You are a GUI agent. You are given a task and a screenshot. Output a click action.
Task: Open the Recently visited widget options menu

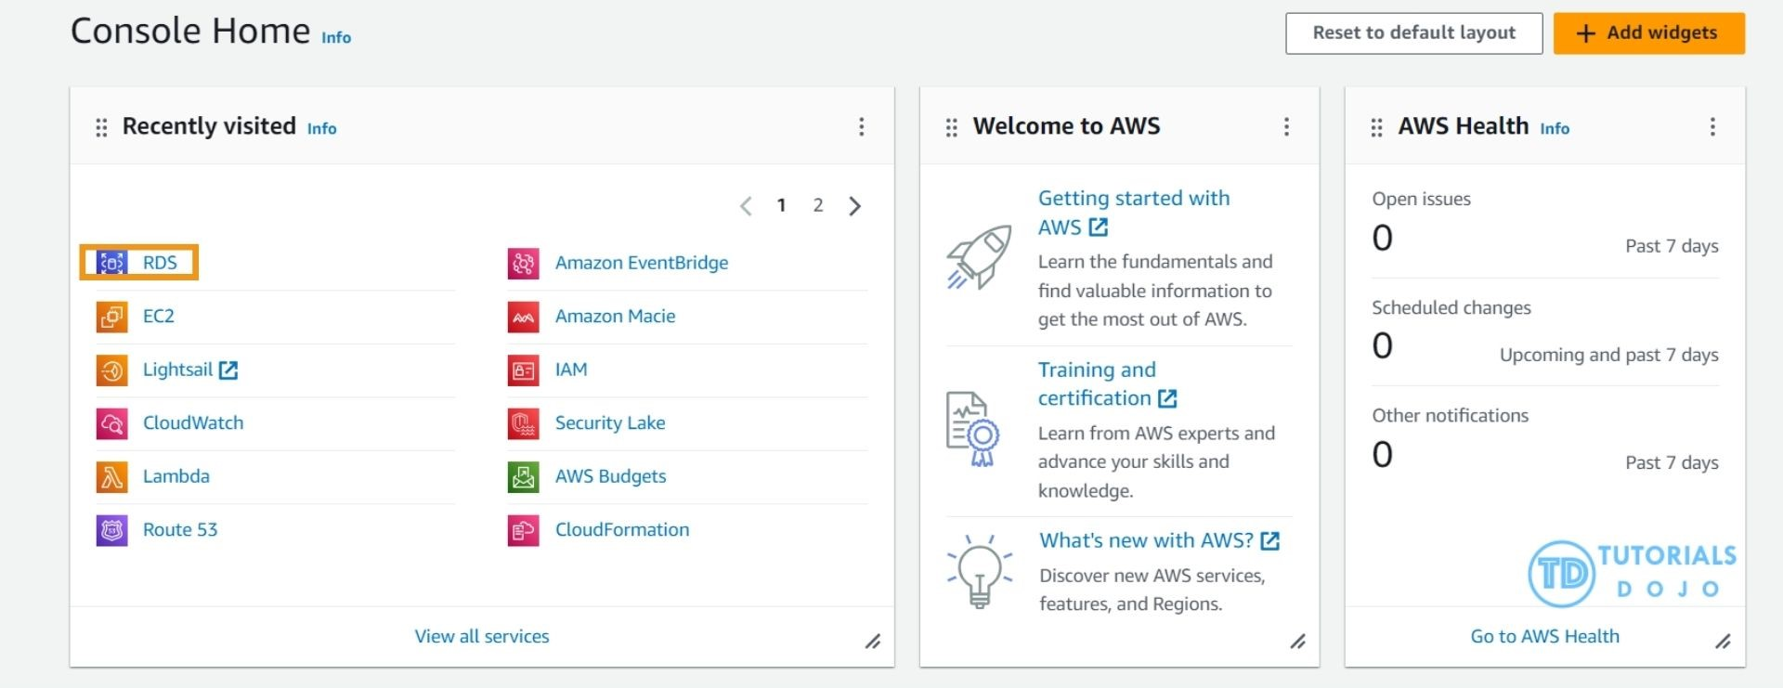(x=861, y=127)
